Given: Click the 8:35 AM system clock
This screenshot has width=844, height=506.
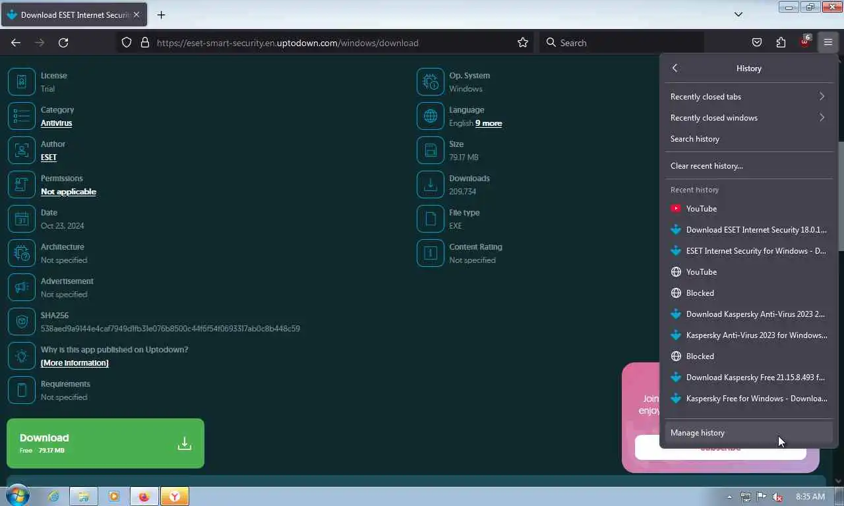Looking at the screenshot, I should [810, 497].
